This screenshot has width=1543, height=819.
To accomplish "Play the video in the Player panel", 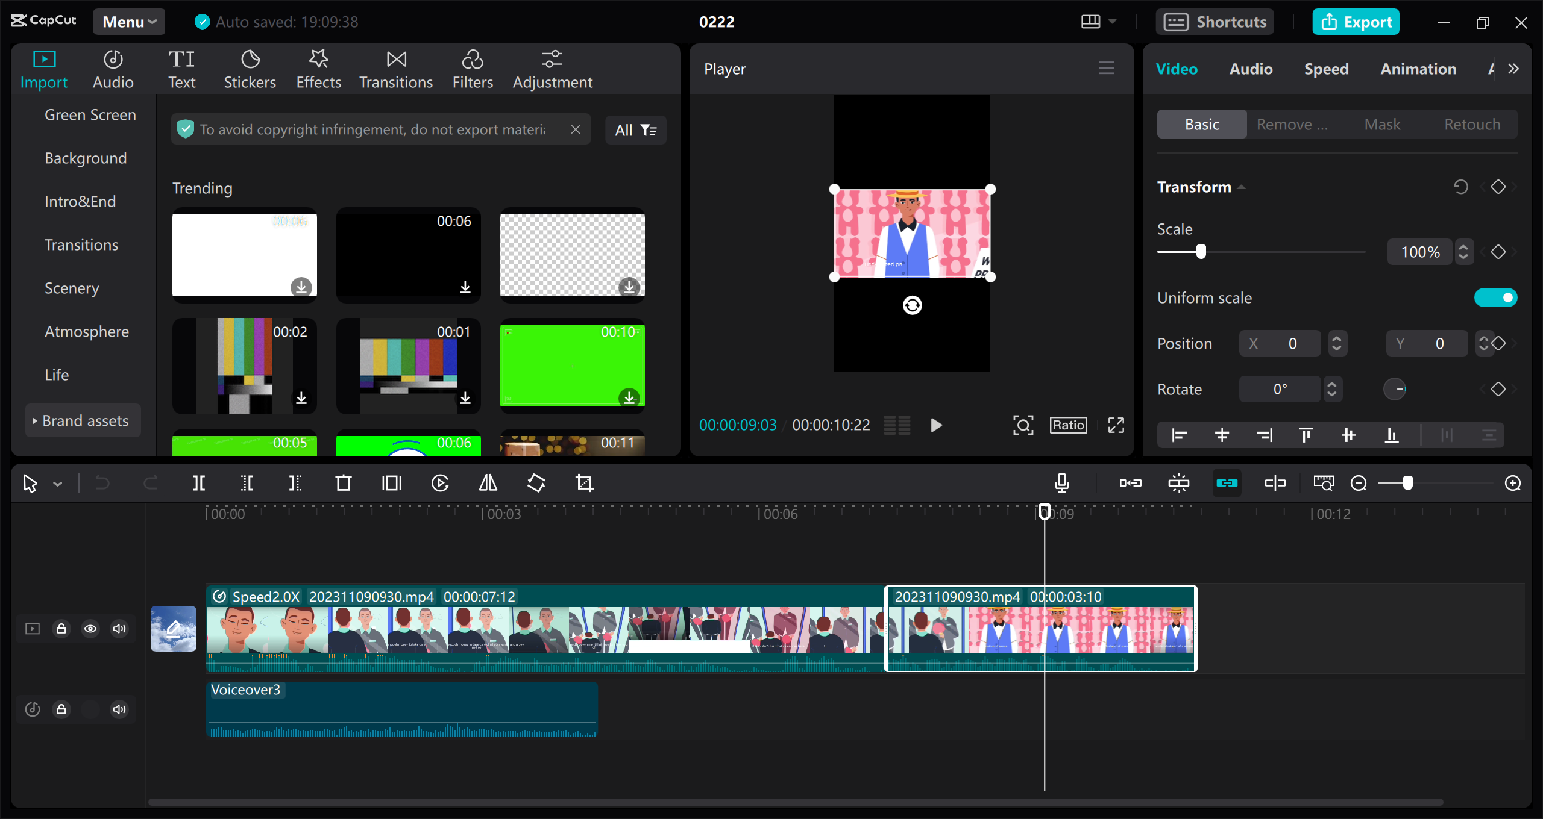I will point(935,425).
